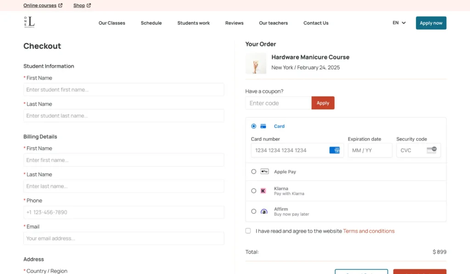Click the Apple Pay logo icon
Viewport: 470px width, 274px height.
[x=264, y=172]
